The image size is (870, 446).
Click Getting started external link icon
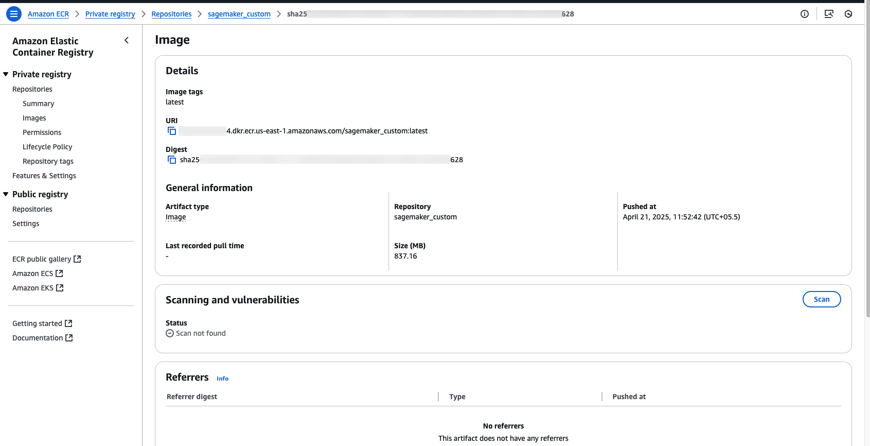(x=68, y=323)
